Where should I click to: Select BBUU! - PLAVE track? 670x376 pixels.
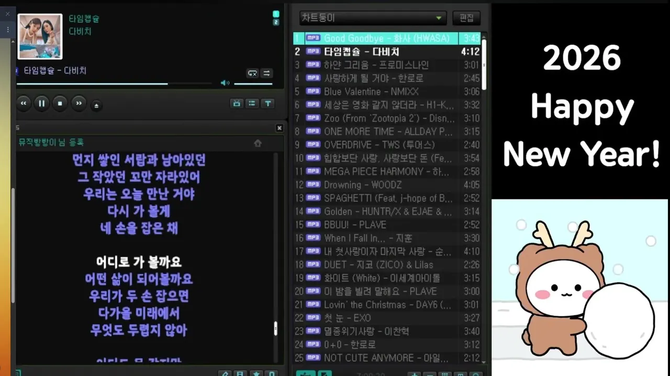(387, 225)
